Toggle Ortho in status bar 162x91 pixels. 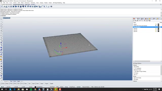[57, 87]
